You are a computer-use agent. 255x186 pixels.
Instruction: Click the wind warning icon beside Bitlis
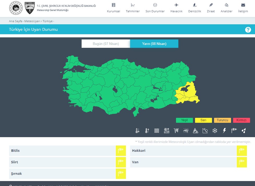[x=121, y=151]
